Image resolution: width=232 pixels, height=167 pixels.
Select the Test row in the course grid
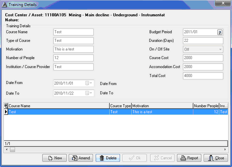(x=116, y=112)
